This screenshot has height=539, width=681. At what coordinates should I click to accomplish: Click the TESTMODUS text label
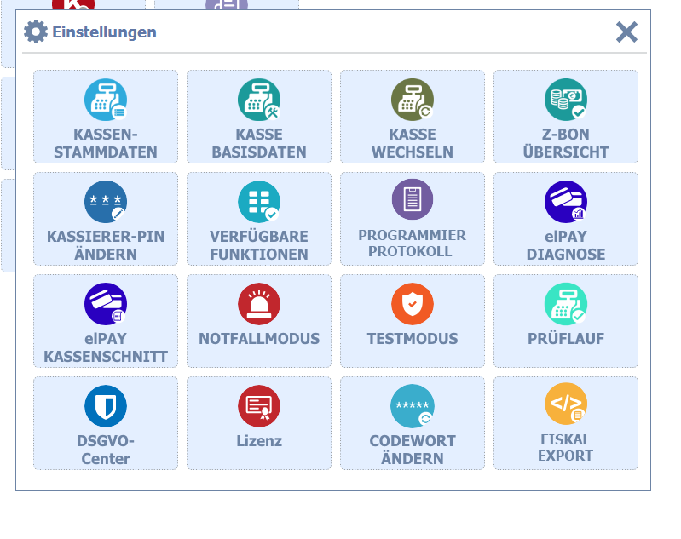point(413,339)
